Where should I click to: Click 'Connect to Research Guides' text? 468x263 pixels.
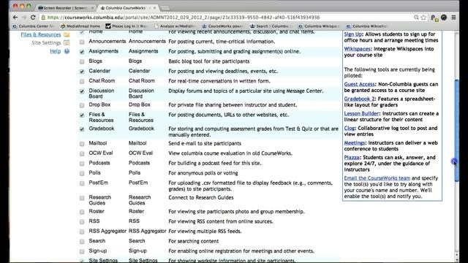tap(201, 197)
